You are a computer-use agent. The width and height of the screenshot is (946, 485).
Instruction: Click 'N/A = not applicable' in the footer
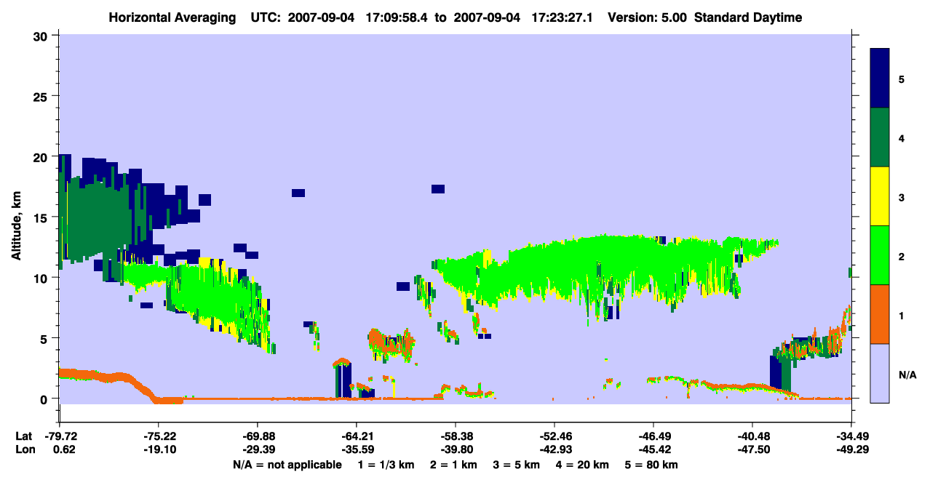[x=287, y=464]
